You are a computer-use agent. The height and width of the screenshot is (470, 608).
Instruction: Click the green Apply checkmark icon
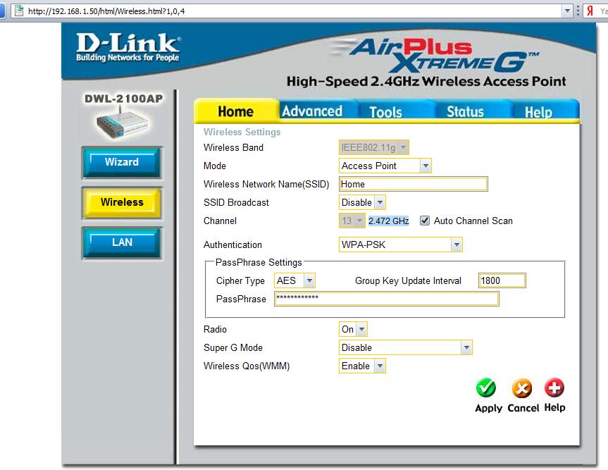coord(486,388)
